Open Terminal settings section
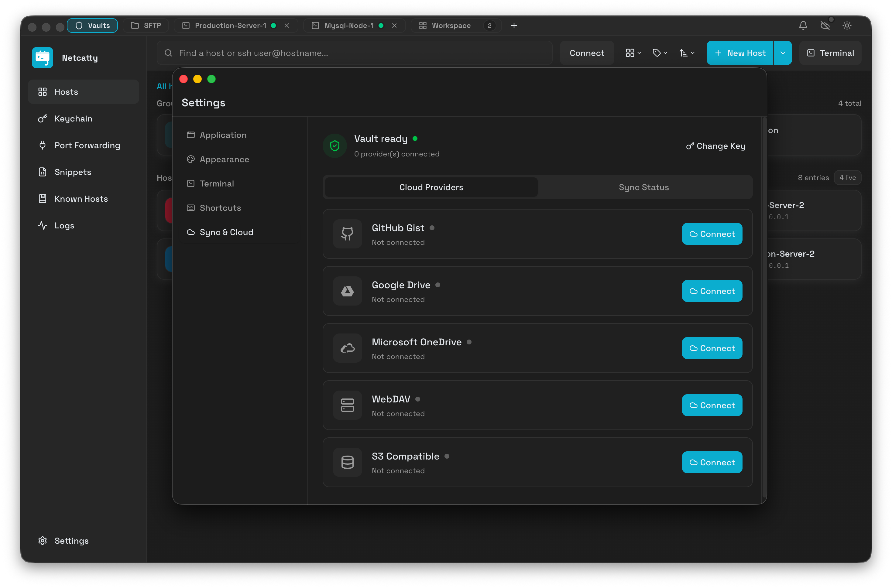The image size is (892, 588). (x=240, y=184)
